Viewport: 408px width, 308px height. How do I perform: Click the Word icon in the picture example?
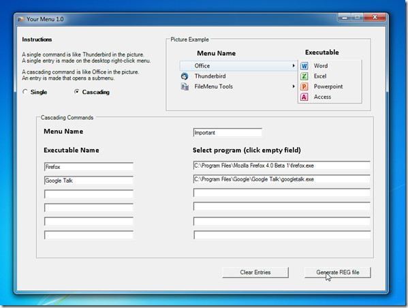coord(304,66)
